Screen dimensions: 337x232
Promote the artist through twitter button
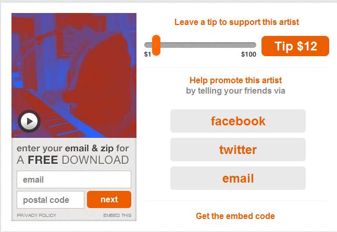click(238, 150)
